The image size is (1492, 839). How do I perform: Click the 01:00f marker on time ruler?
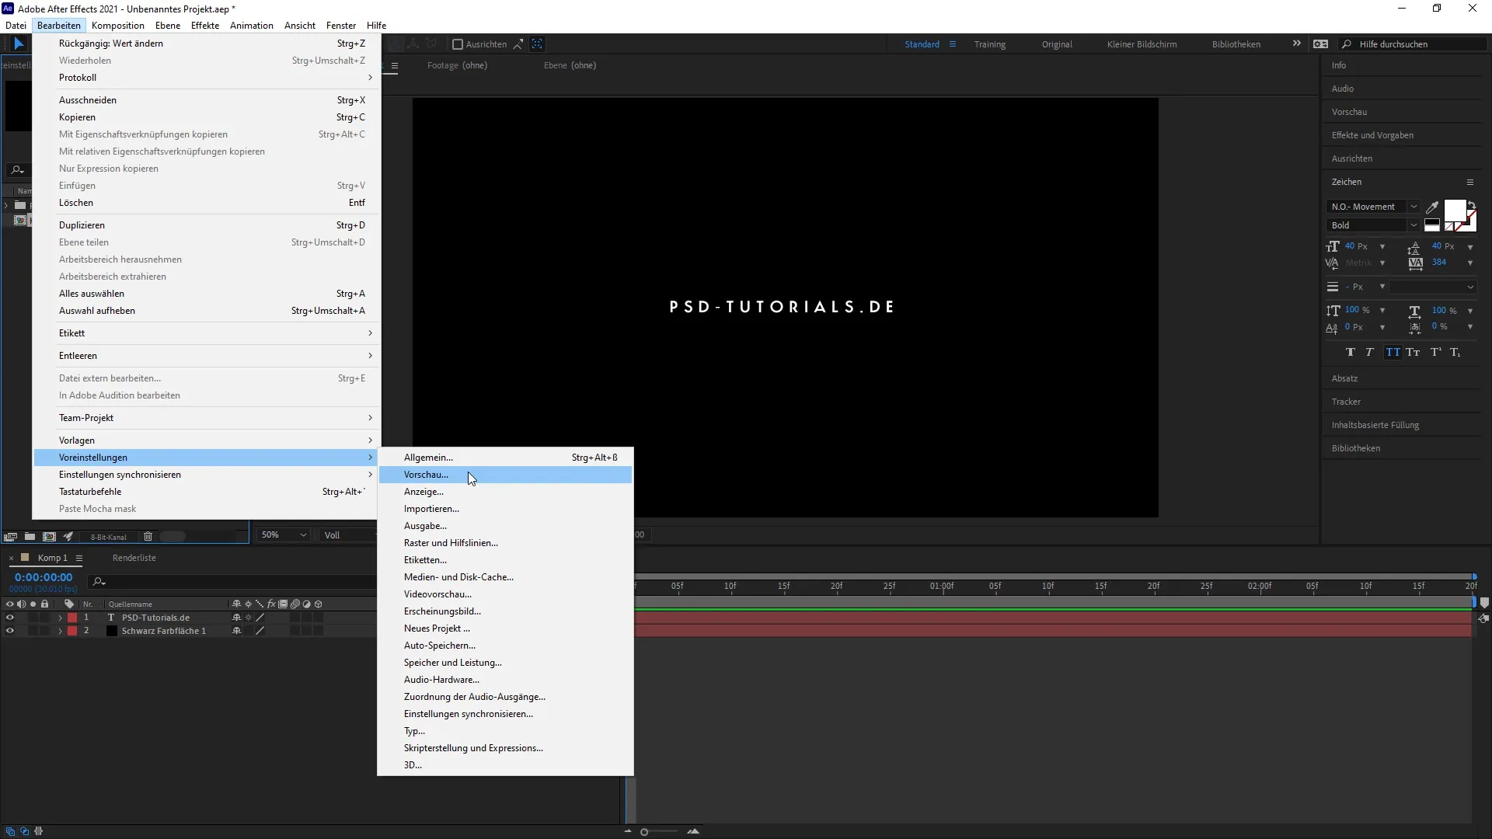point(942,586)
